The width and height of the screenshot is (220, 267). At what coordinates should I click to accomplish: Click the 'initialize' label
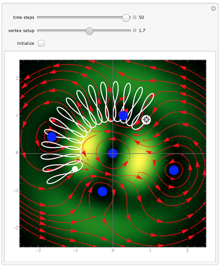(26, 43)
